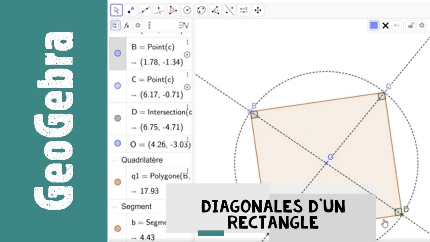Screen dimensions: 430x242
Task: Open the Algebra view tab icon
Action: click(115, 25)
